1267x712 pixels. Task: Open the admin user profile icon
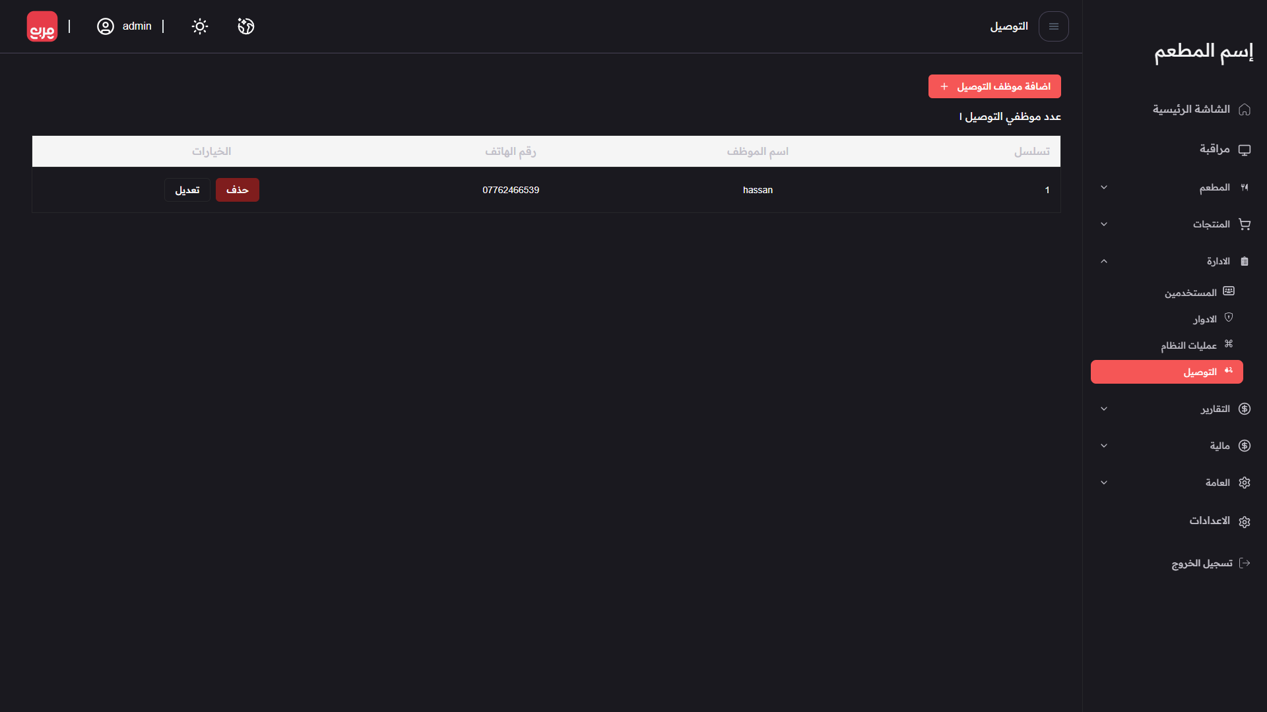(x=106, y=26)
